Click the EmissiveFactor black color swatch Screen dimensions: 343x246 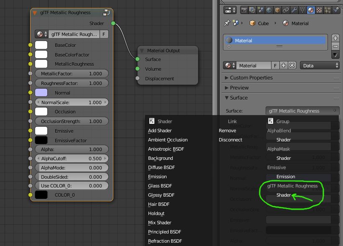click(x=41, y=140)
